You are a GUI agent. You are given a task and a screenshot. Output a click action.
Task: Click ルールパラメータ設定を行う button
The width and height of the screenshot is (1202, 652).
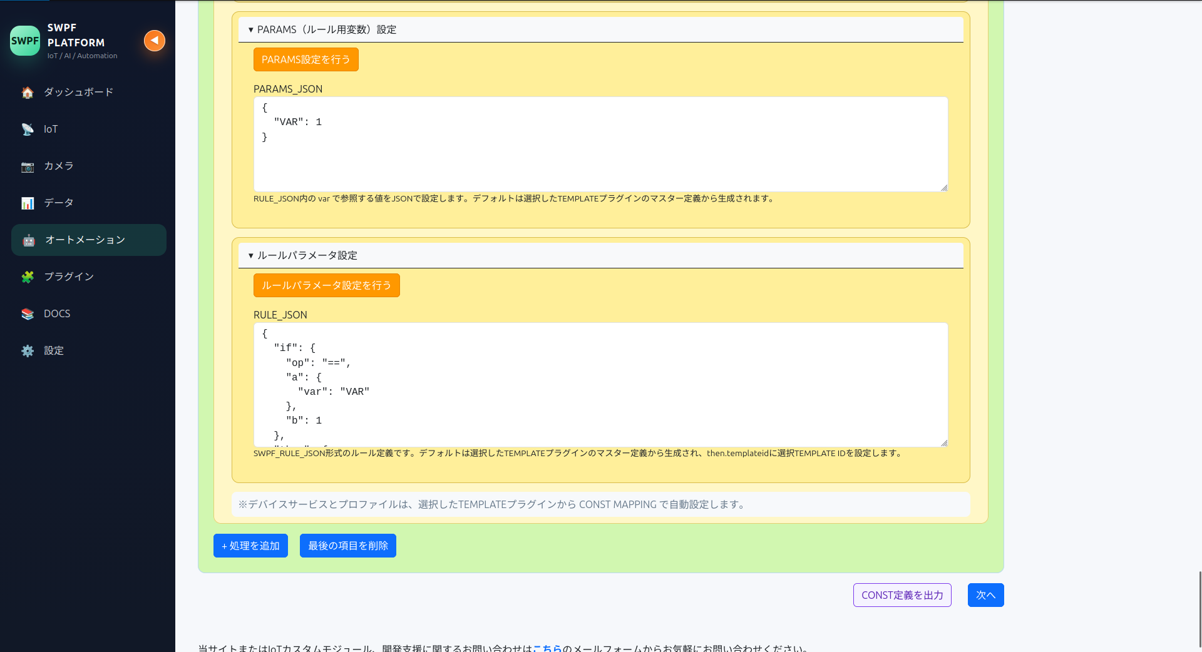327,285
